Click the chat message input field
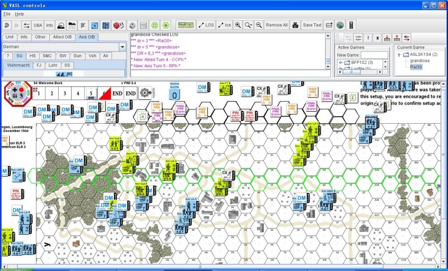Screen dimensions: 448x271 pyautogui.click(x=231, y=74)
